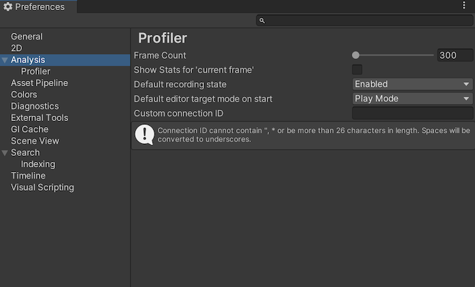Toggle Show Stats for 'current frame' checkbox

click(357, 70)
